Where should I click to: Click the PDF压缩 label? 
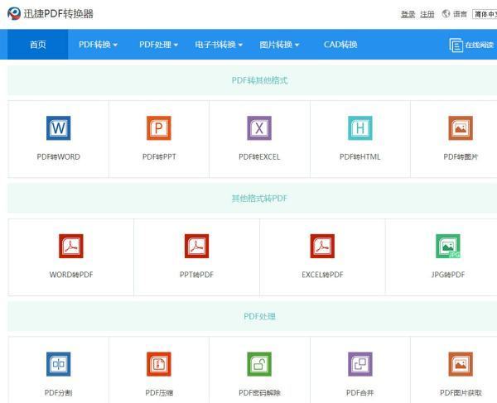(x=159, y=392)
